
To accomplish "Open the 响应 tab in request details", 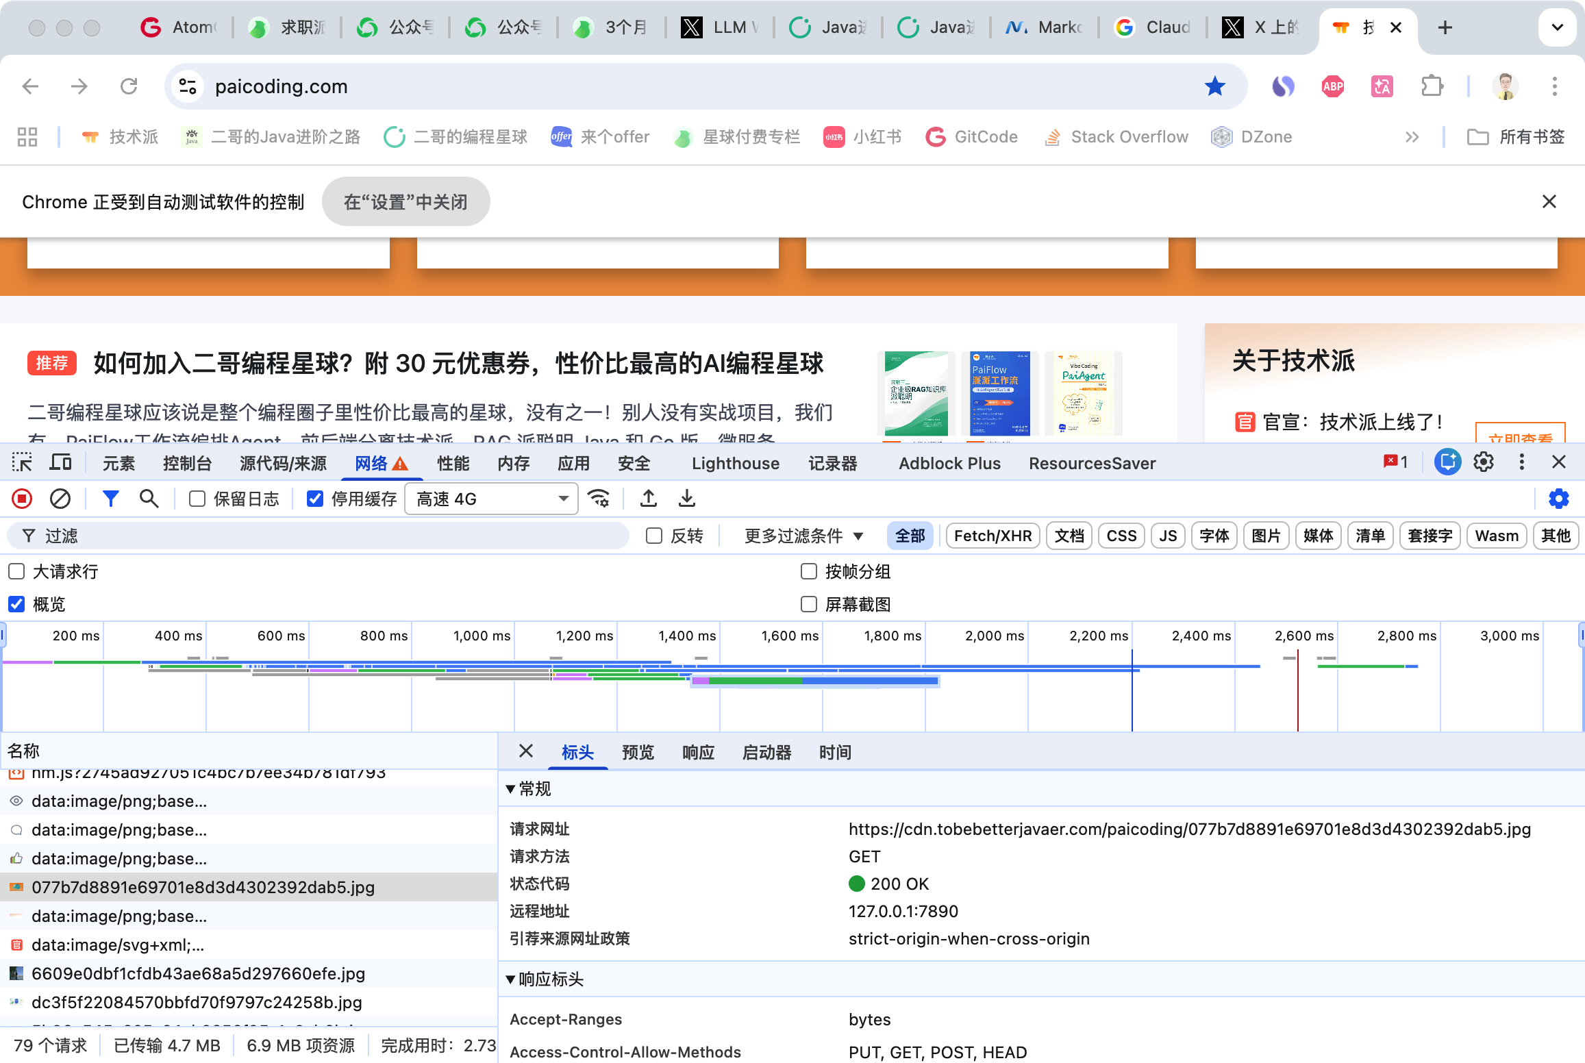I will tap(698, 753).
